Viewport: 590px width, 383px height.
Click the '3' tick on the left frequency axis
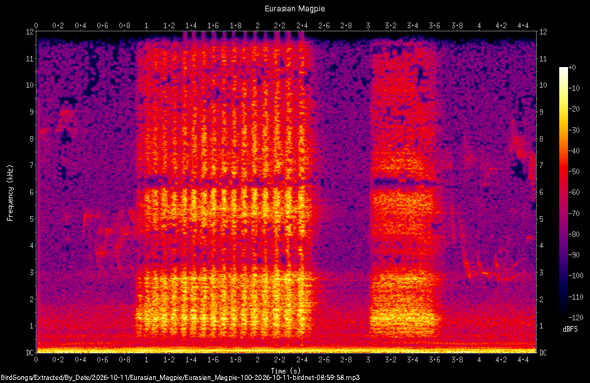32,273
